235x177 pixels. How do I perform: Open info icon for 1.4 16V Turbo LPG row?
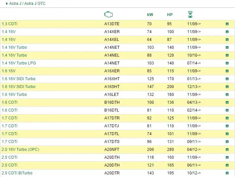227,63
